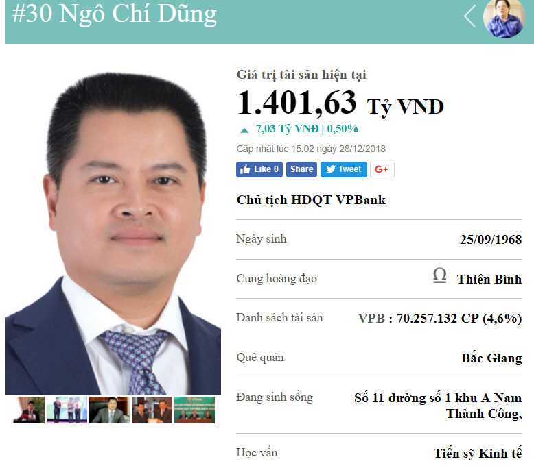
Task: Click the Twitter bird icon
Action: 330,169
